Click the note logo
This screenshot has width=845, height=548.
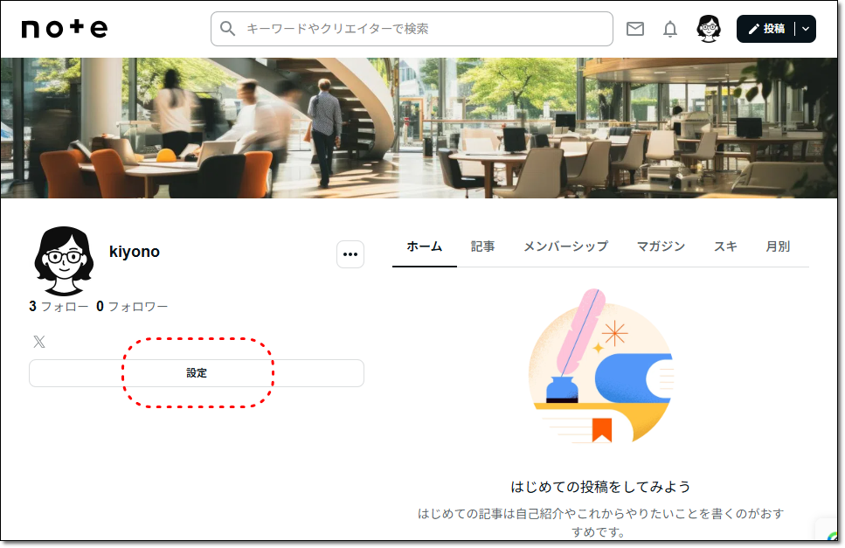[x=63, y=28]
